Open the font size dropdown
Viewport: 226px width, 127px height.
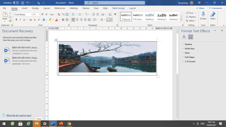pos(39,15)
